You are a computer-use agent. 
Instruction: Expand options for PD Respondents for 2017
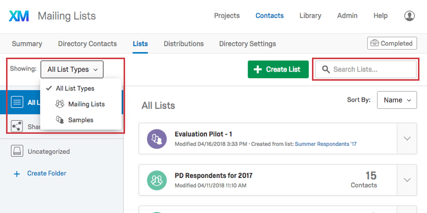(x=407, y=180)
